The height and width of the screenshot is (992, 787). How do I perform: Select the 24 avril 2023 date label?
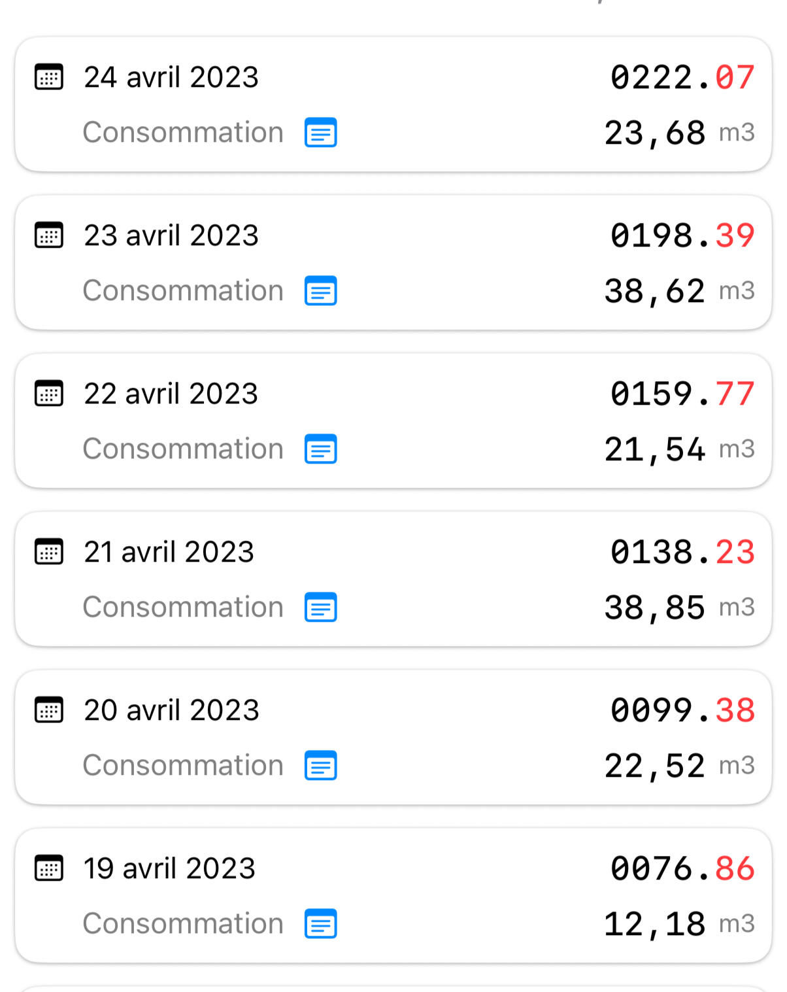point(171,77)
